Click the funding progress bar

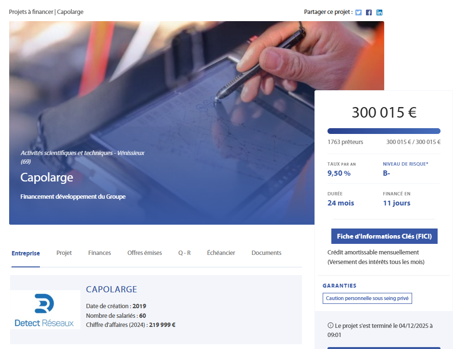384,131
